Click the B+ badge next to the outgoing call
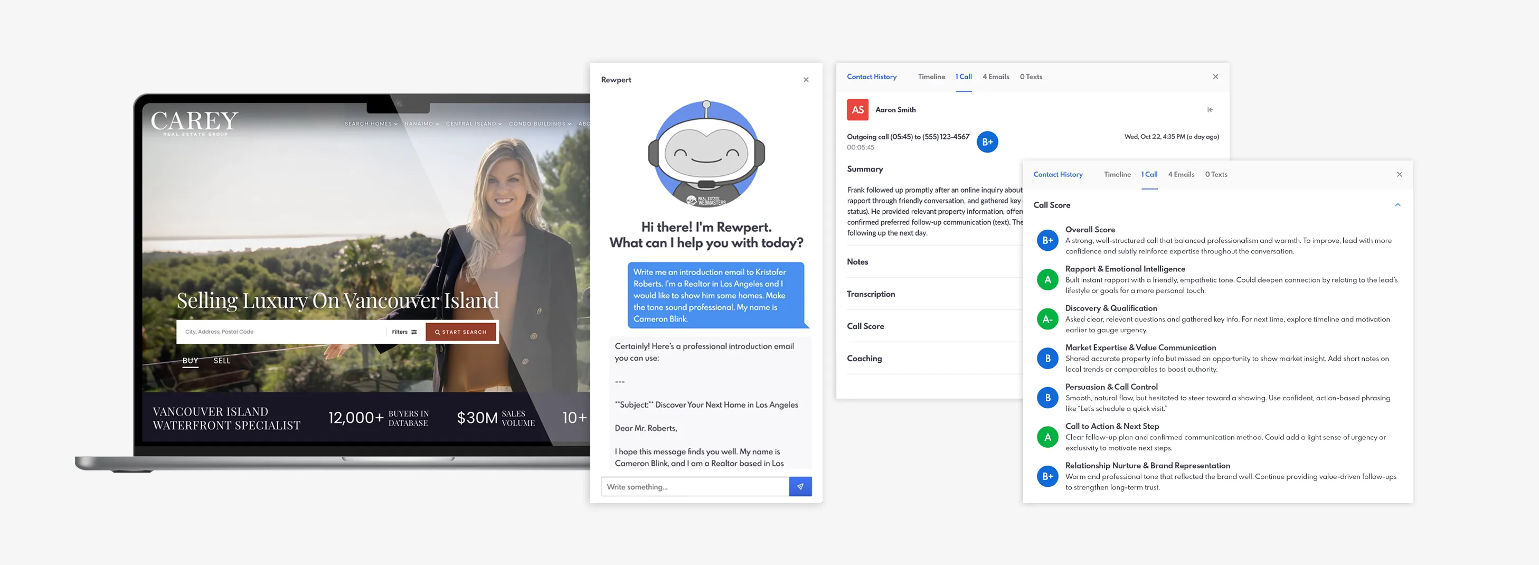1539x565 pixels. tap(987, 142)
